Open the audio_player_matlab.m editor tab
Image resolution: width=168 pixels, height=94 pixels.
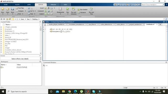(57, 25)
